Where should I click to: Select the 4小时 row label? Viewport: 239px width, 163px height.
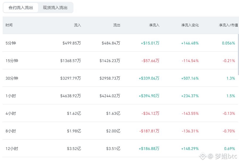(x=11, y=113)
